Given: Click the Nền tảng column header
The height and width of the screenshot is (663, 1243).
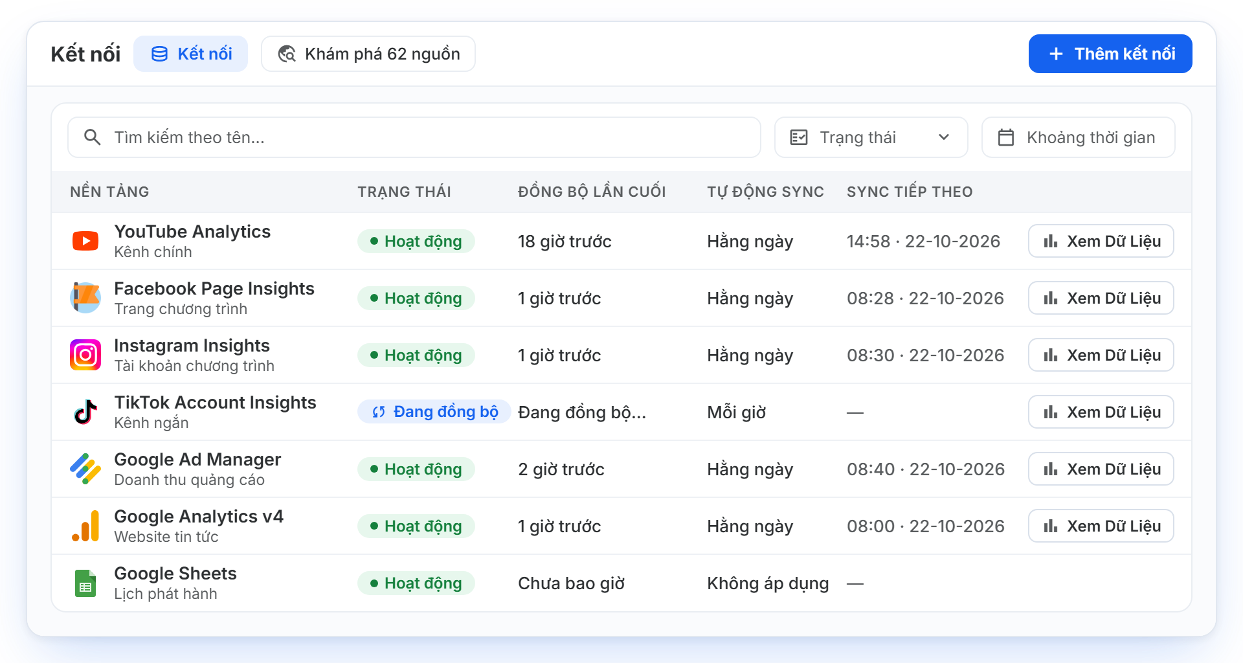Looking at the screenshot, I should (109, 192).
